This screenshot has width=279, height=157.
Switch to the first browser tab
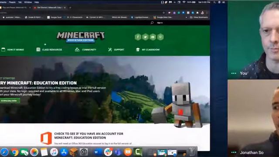click(x=15, y=8)
